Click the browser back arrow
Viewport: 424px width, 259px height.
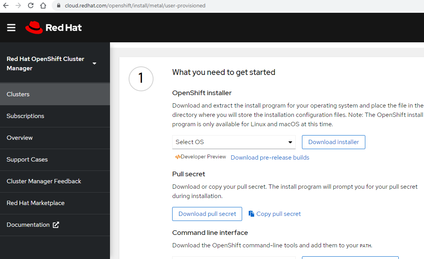[6, 6]
